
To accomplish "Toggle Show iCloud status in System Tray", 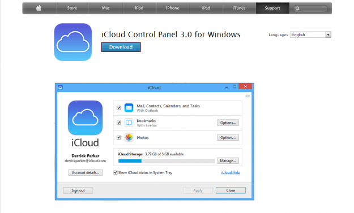I will [116, 172].
